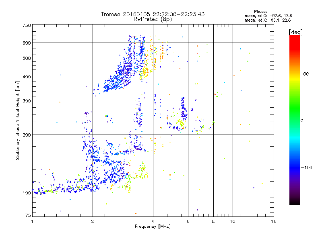Click the y-axis tick label '750'
This screenshot has height=241, width=322.
point(27,25)
